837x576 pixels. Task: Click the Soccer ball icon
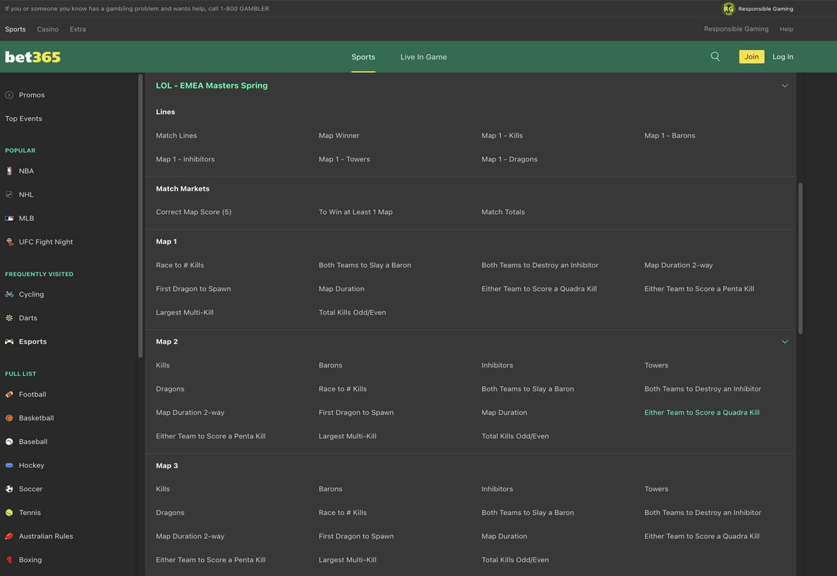9,489
